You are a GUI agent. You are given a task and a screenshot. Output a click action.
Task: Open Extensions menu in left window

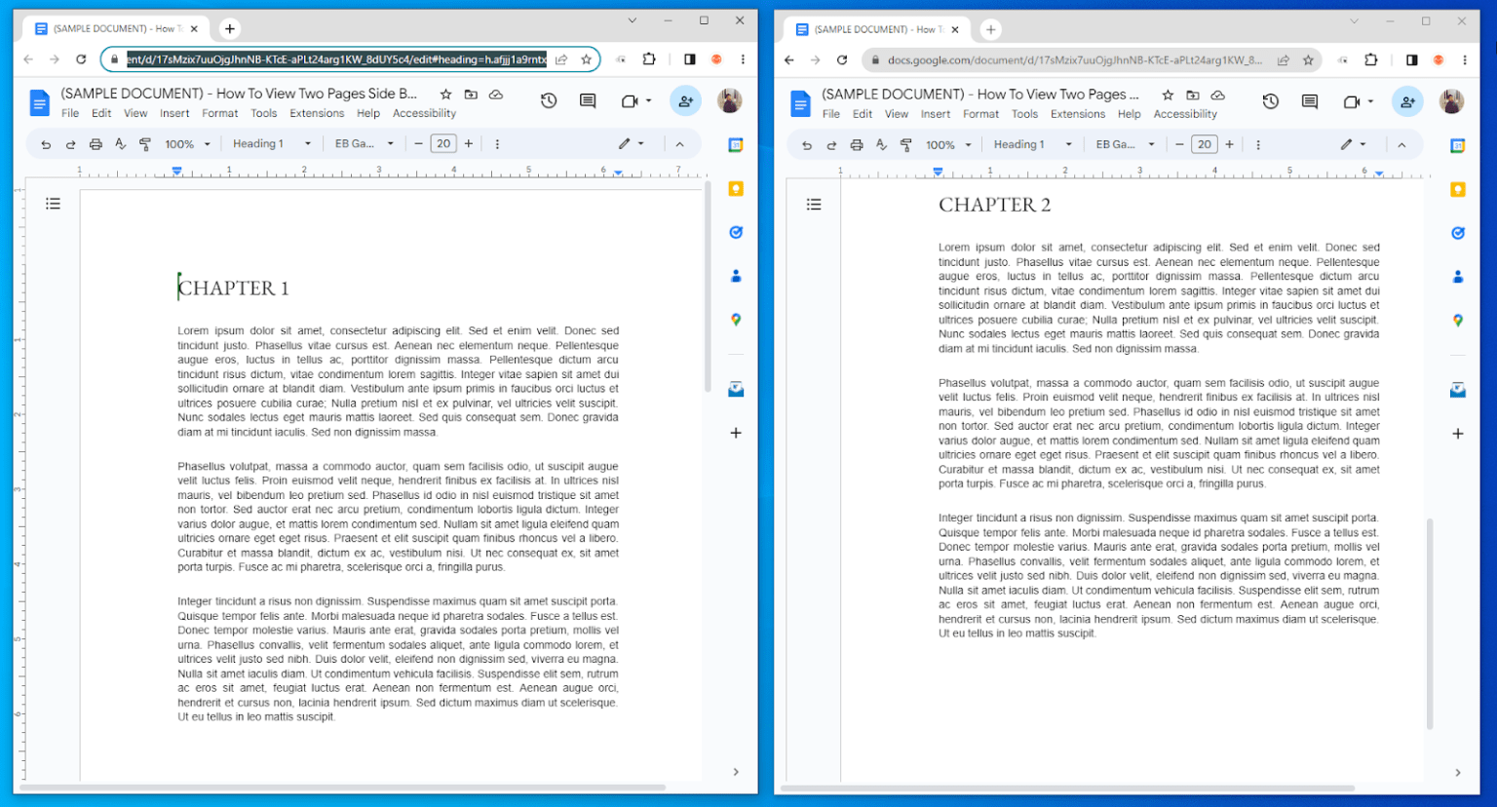317,113
